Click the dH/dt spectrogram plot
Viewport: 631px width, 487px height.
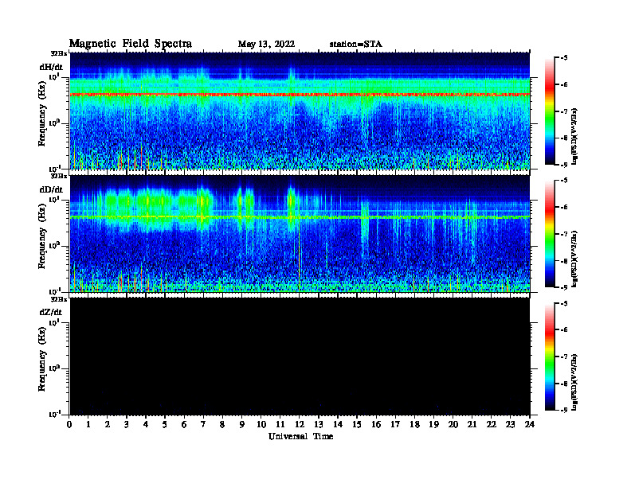[x=300, y=111]
